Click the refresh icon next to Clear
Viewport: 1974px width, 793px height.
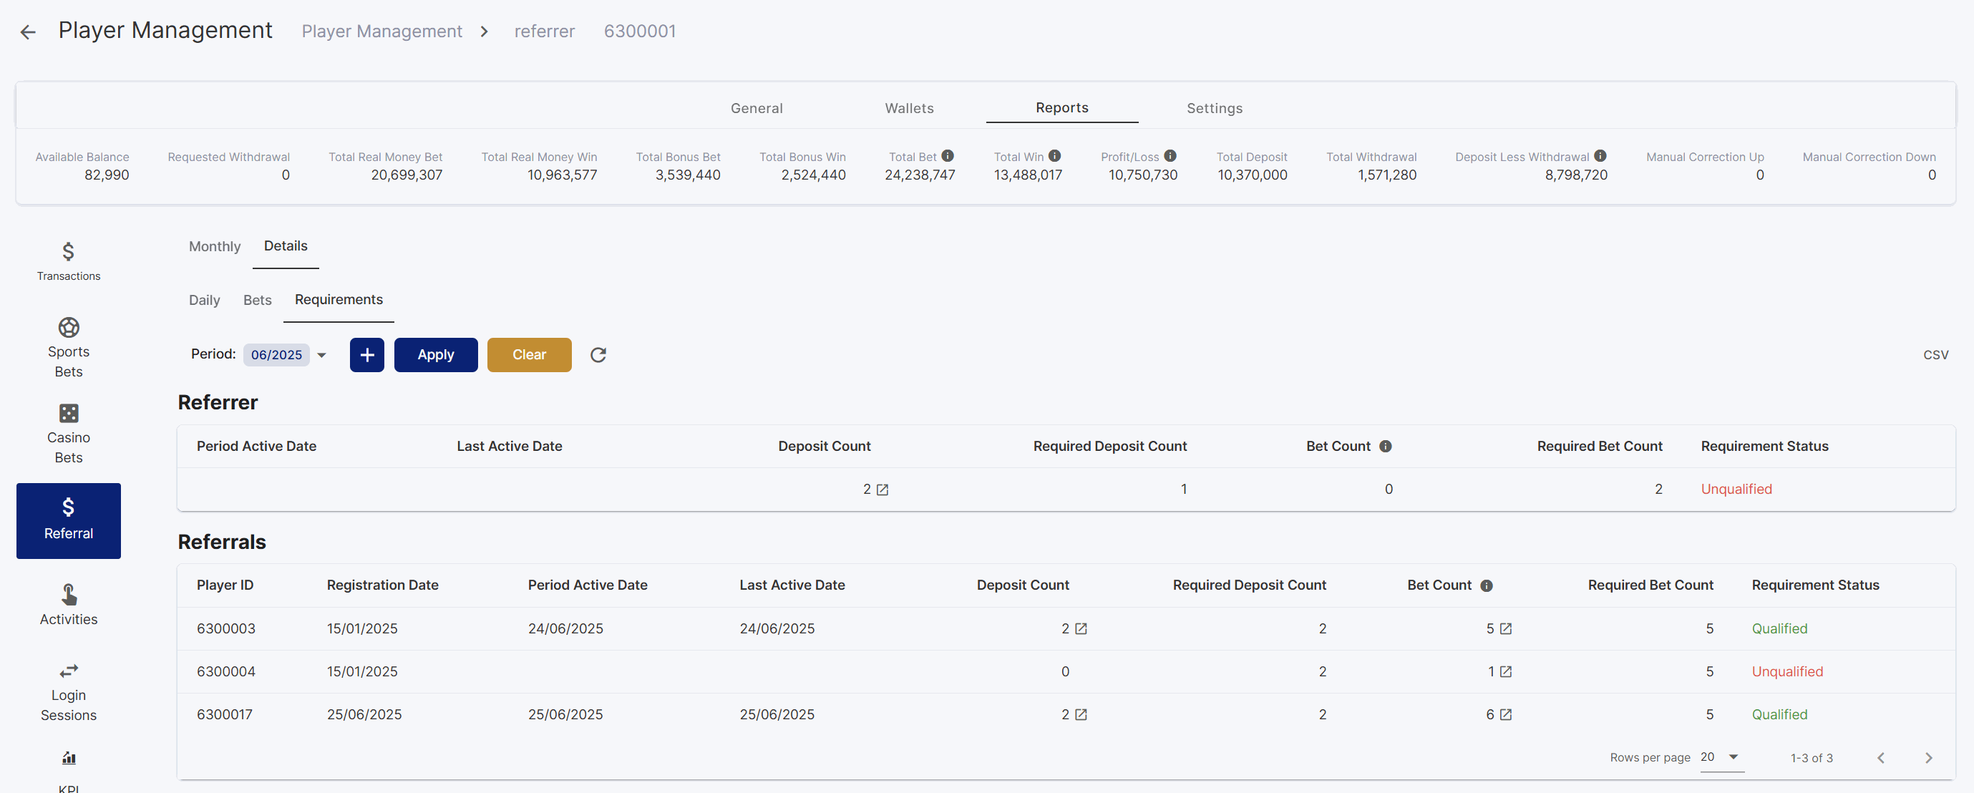pyautogui.click(x=598, y=355)
